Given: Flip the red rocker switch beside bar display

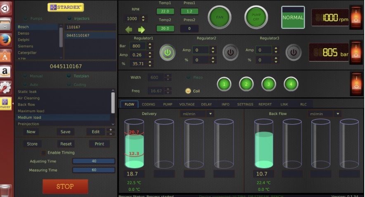Looking at the screenshot, I should [x=356, y=52].
